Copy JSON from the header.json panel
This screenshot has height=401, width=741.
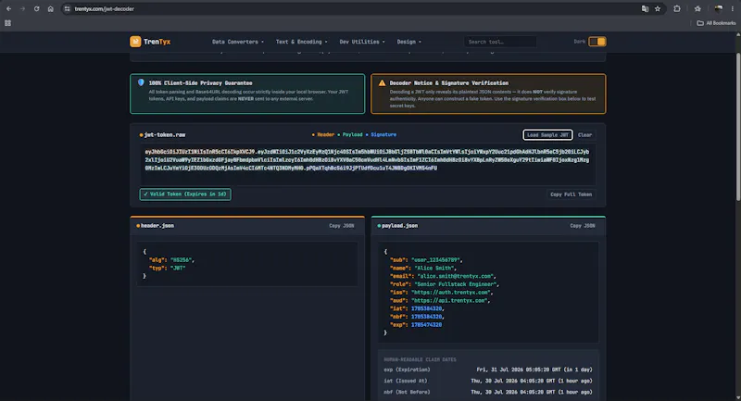coord(341,226)
